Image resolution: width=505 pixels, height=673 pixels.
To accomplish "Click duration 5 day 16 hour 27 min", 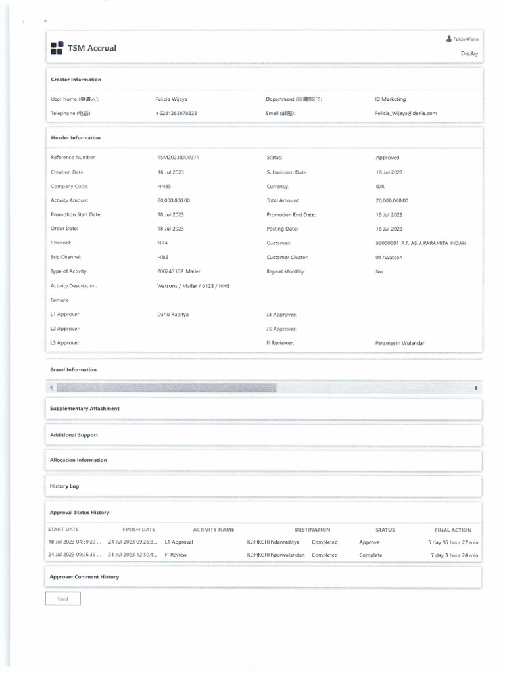I will 453,542.
